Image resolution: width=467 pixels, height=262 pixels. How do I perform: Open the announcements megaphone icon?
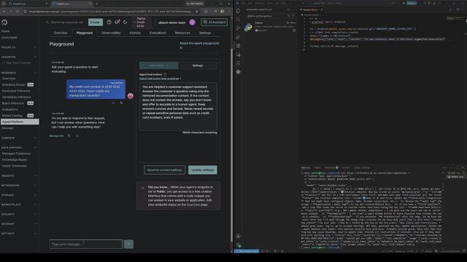click(x=117, y=22)
